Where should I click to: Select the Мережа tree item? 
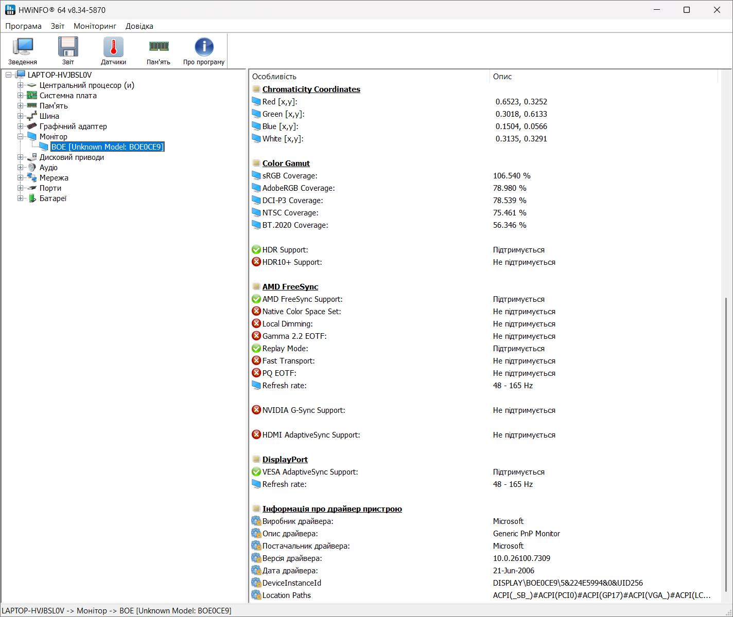coord(54,178)
